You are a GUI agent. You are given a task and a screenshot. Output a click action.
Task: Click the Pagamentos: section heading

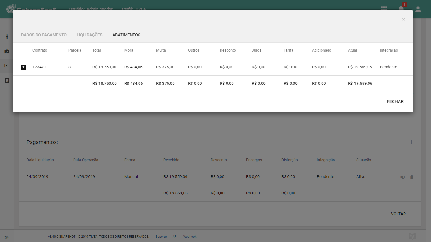click(x=42, y=142)
